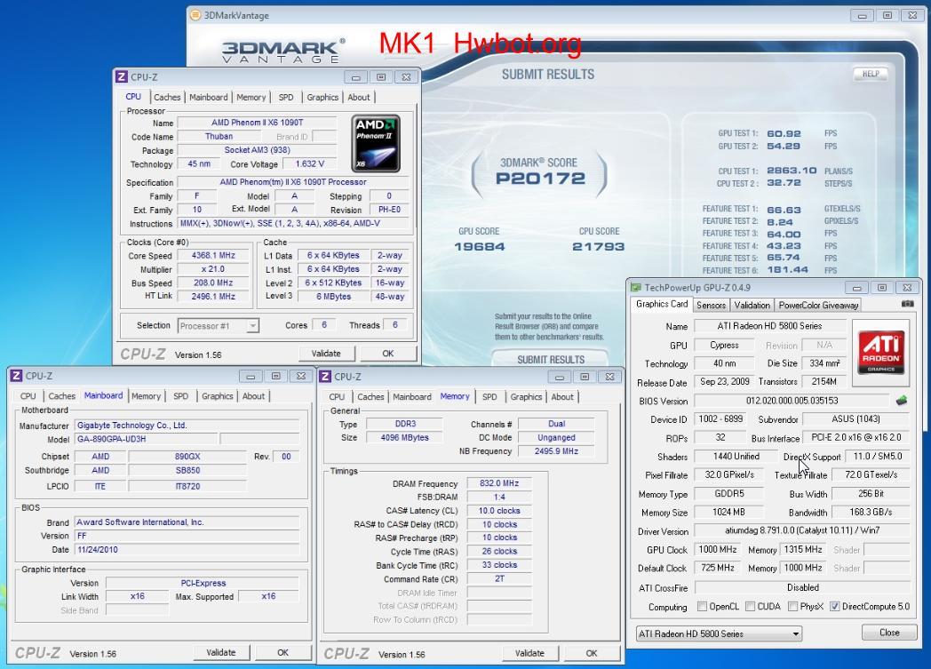
Task: Minimize the 3DMarkVantage window
Action: [862, 16]
